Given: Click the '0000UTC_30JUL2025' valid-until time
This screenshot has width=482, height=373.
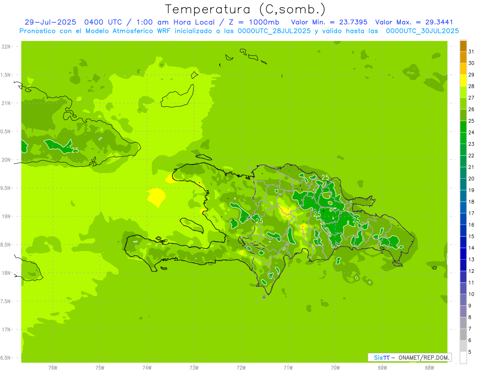Looking at the screenshot, I should coord(423,31).
